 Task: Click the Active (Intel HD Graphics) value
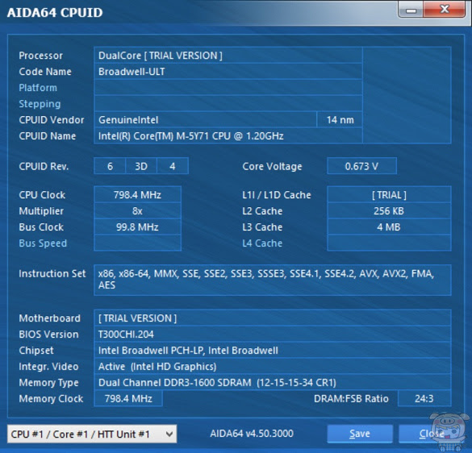coord(273,367)
